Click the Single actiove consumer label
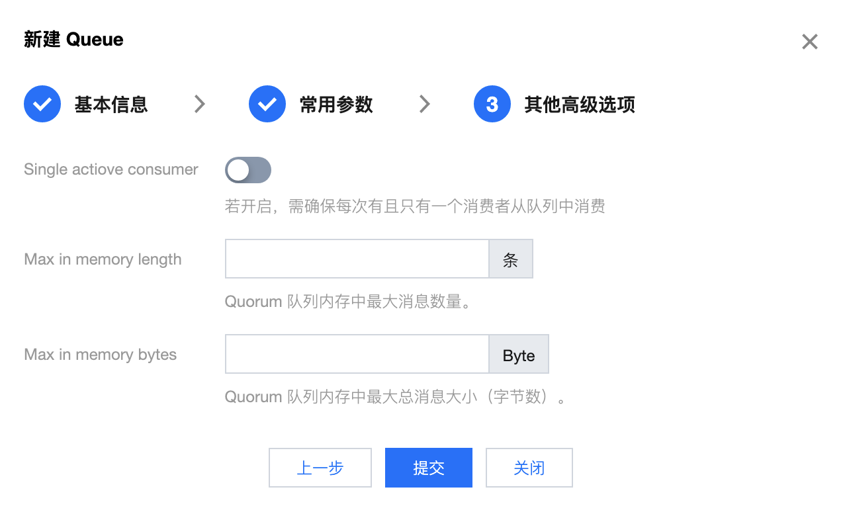The width and height of the screenshot is (847, 512). [x=111, y=169]
